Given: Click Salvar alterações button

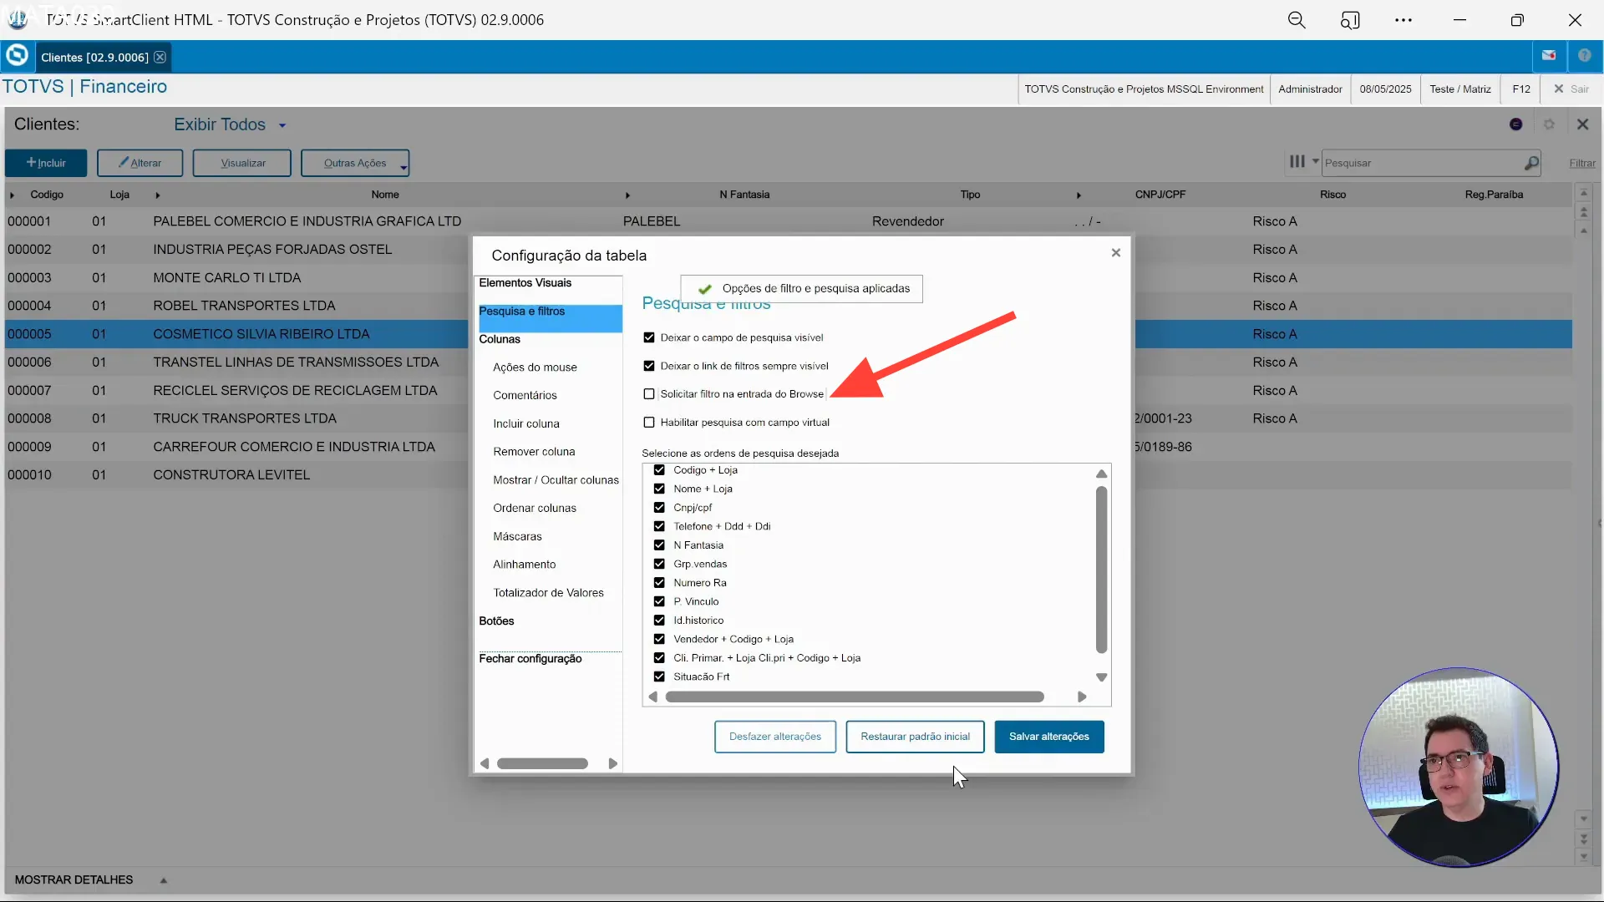Looking at the screenshot, I should tap(1048, 737).
